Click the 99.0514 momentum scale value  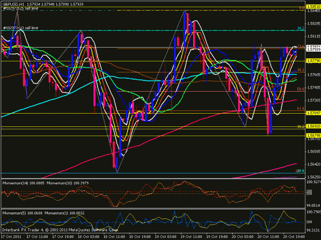click(x=314, y=205)
